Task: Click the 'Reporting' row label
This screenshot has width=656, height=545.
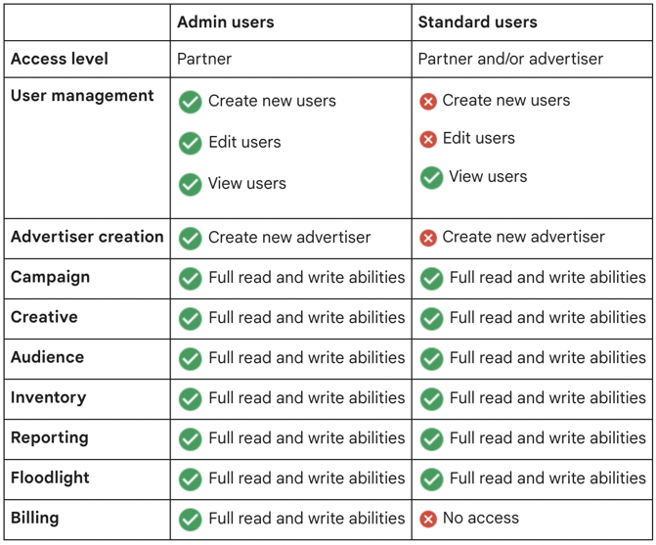Action: pyautogui.click(x=49, y=438)
